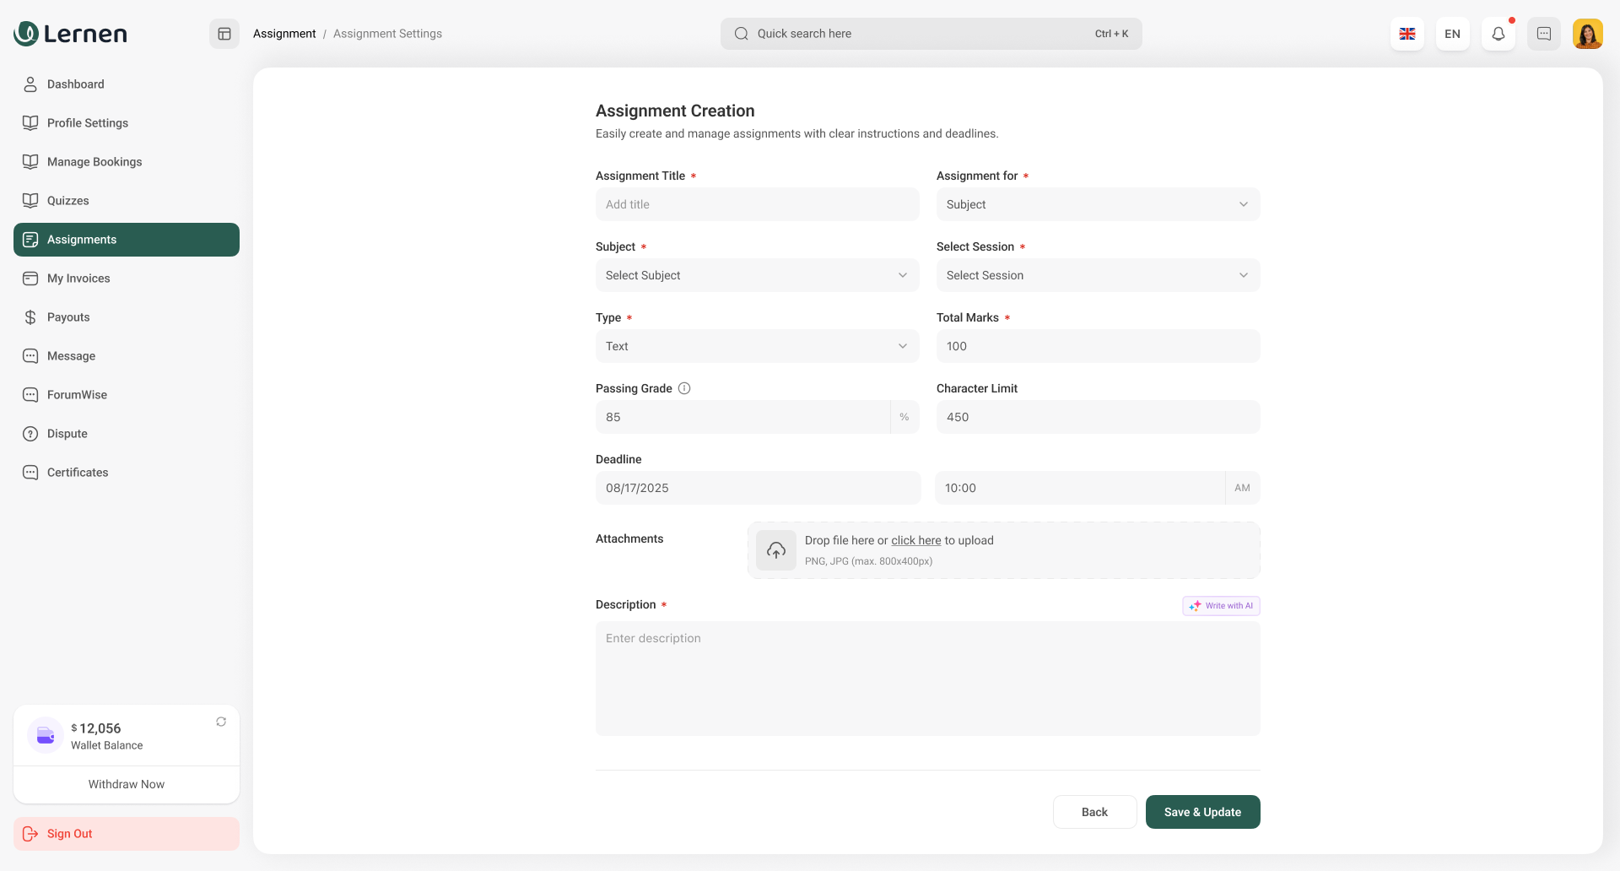Image resolution: width=1620 pixels, height=871 pixels.
Task: Go to Quizzes in the sidebar
Action: point(67,201)
